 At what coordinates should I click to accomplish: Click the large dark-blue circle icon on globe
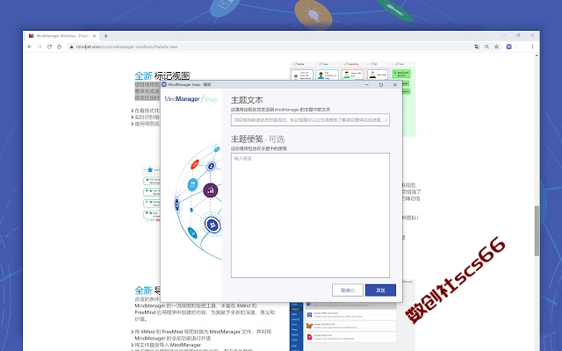click(x=213, y=225)
